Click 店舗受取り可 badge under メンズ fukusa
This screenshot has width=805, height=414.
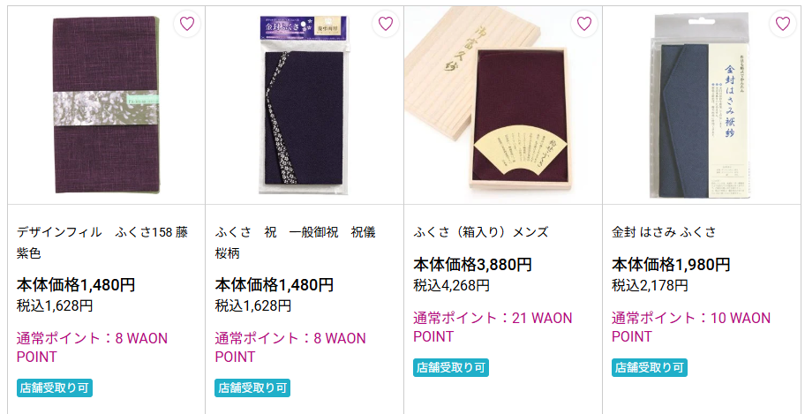pyautogui.click(x=451, y=368)
